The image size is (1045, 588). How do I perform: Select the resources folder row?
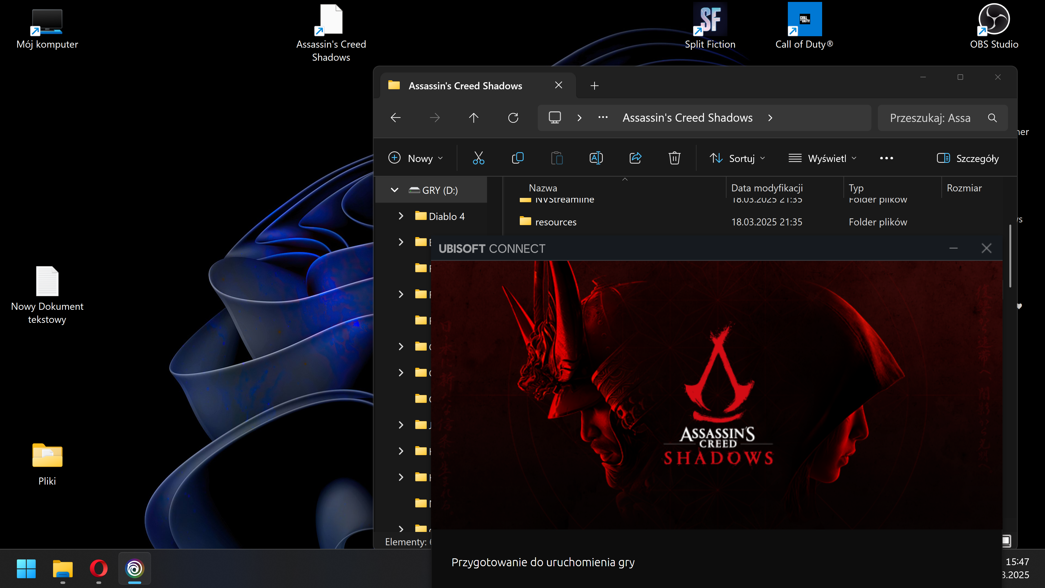coord(556,222)
